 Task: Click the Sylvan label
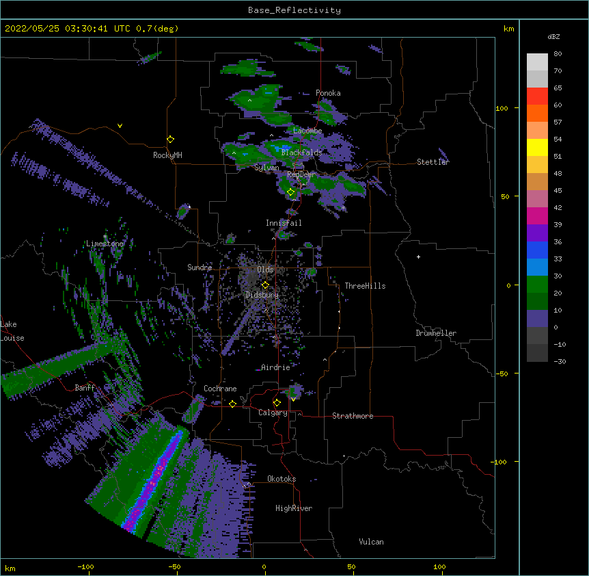click(266, 168)
